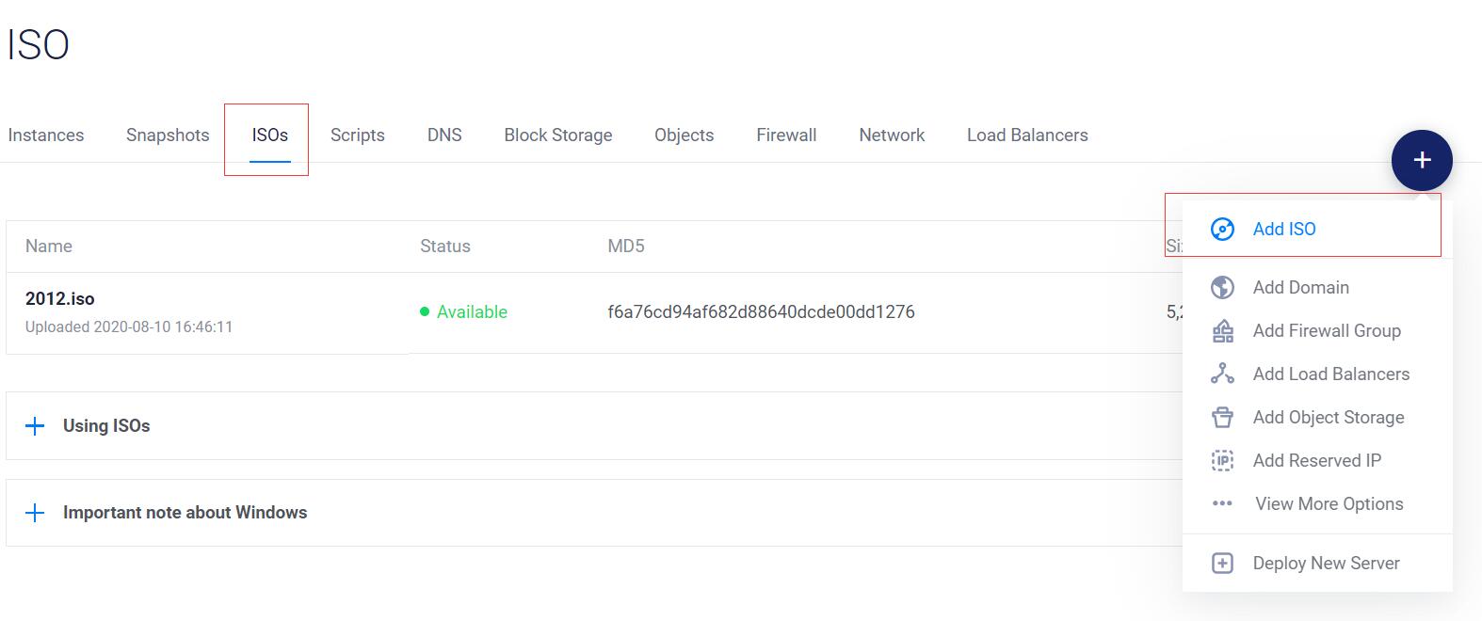Click the globe icon beside Add Domain
Screen dimensions: 1482x621
1222,287
